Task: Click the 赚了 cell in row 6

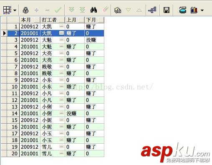Action: click(75, 60)
